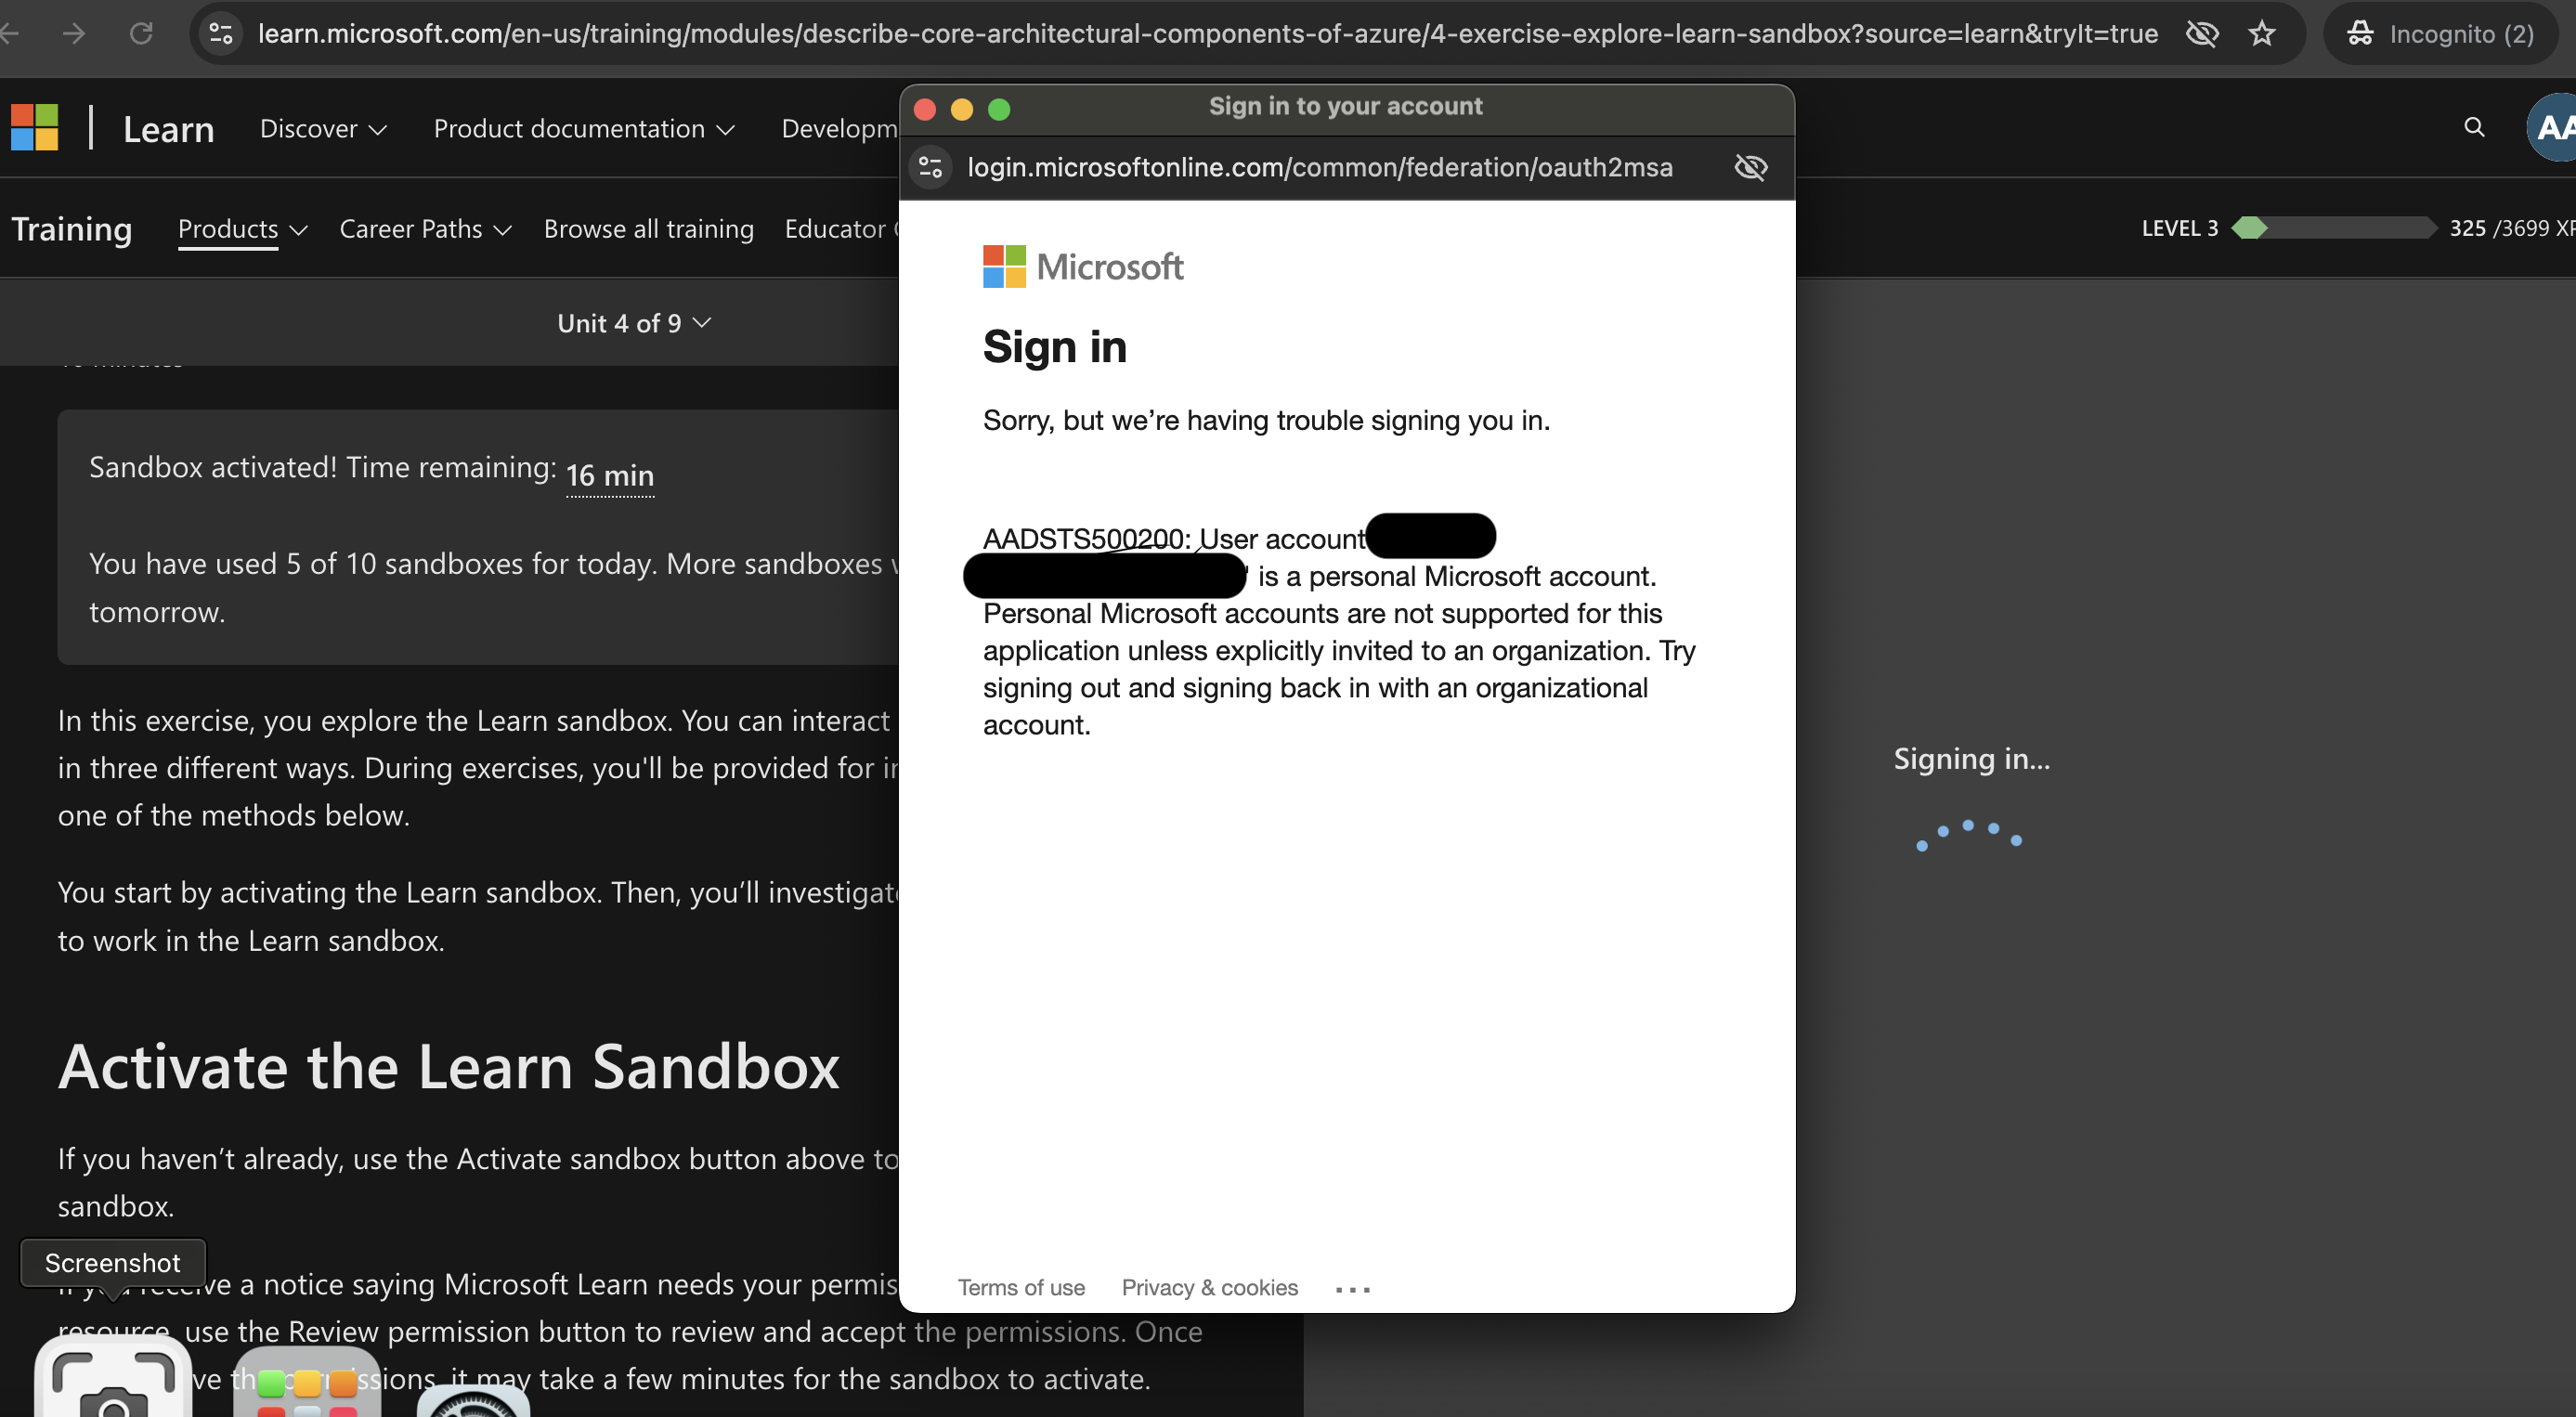Click the search magnifier icon in Learn header
The height and width of the screenshot is (1417, 2576).
click(2474, 127)
